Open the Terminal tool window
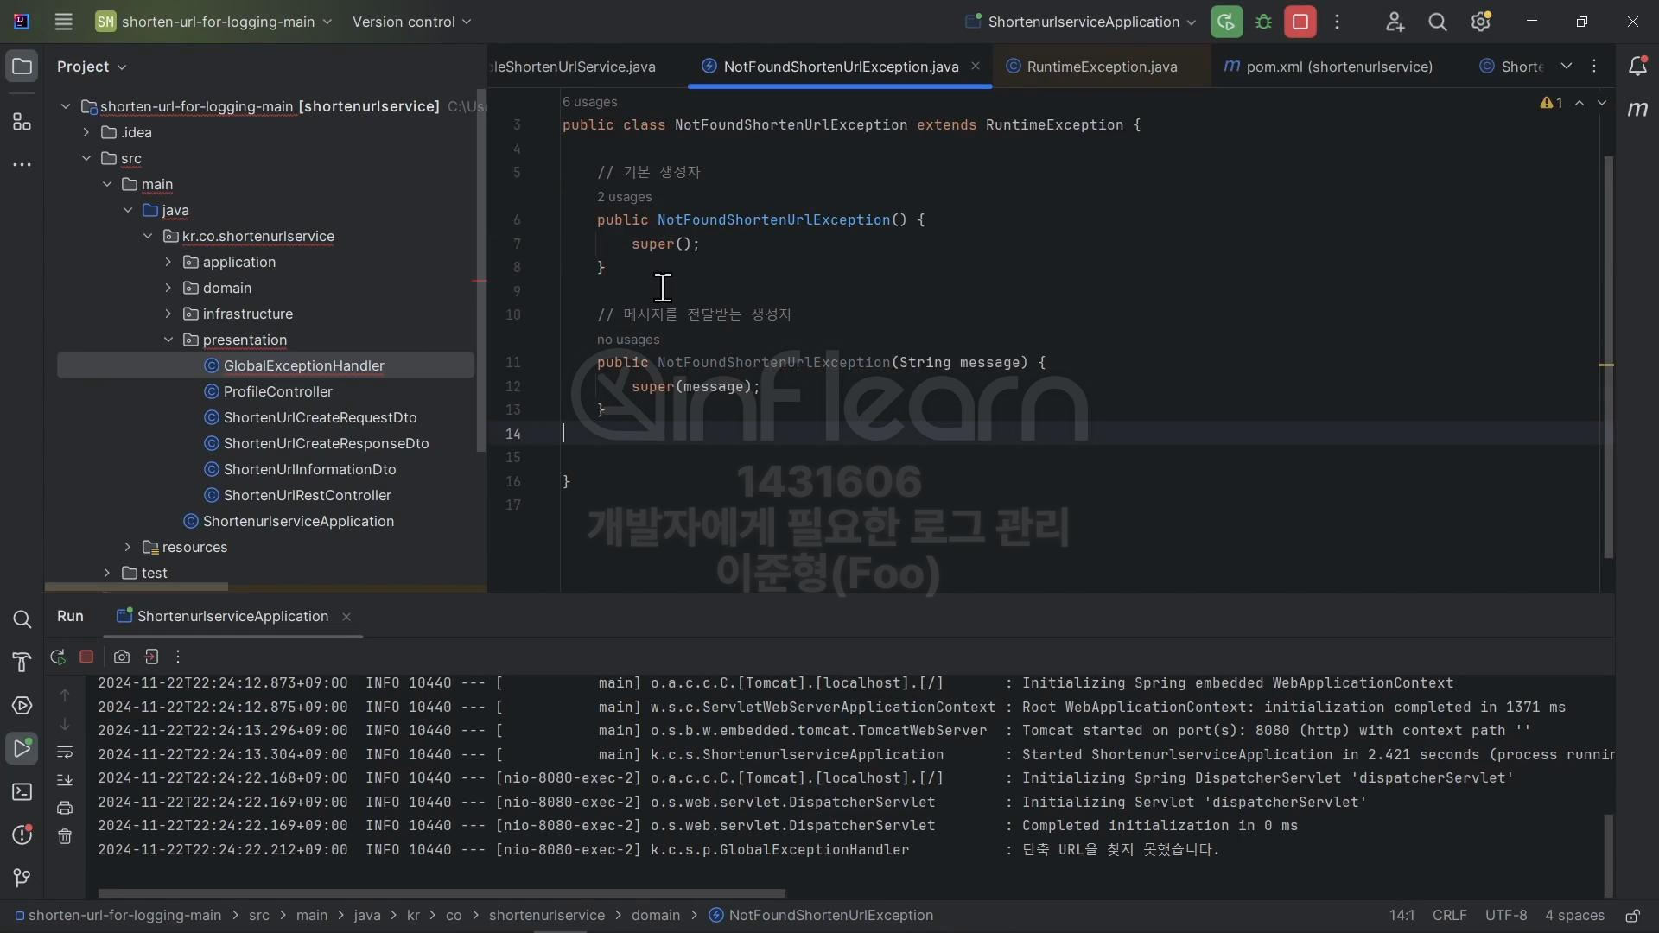1659x933 pixels. pyautogui.click(x=22, y=792)
